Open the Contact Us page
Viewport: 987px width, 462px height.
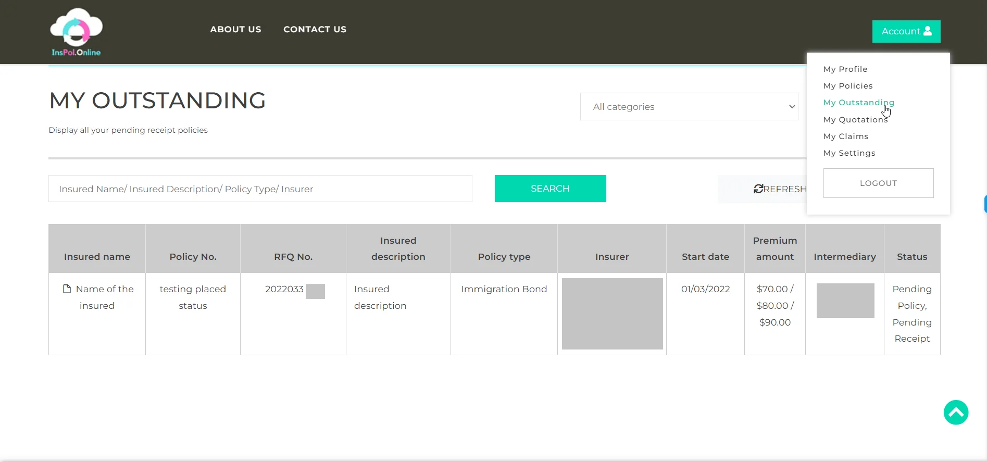pyautogui.click(x=315, y=30)
